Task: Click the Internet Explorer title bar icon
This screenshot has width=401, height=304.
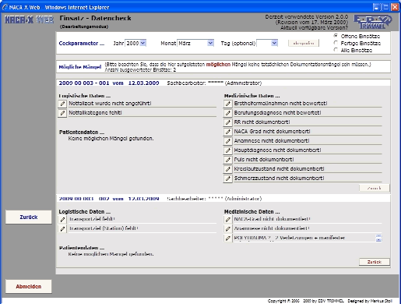Action: [5, 7]
